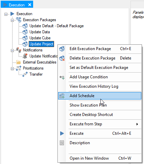144x164 pixels.
Task: Click the Update Notification bell icon
Action: point(25,56)
